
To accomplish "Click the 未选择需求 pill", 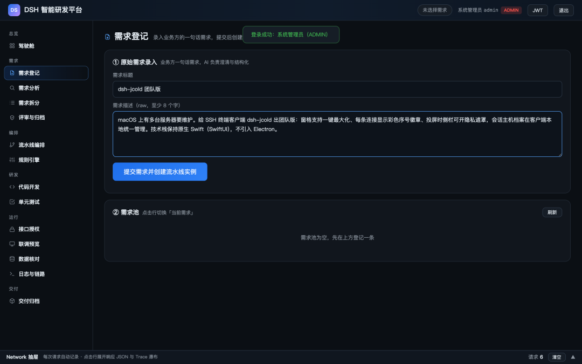I will click(x=435, y=10).
